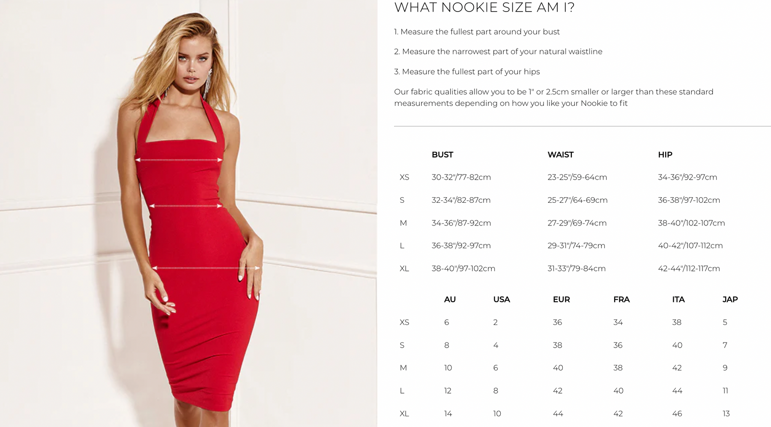This screenshot has width=771, height=427.
Task: Click the hip measurement arrow on dress
Action: point(206,268)
